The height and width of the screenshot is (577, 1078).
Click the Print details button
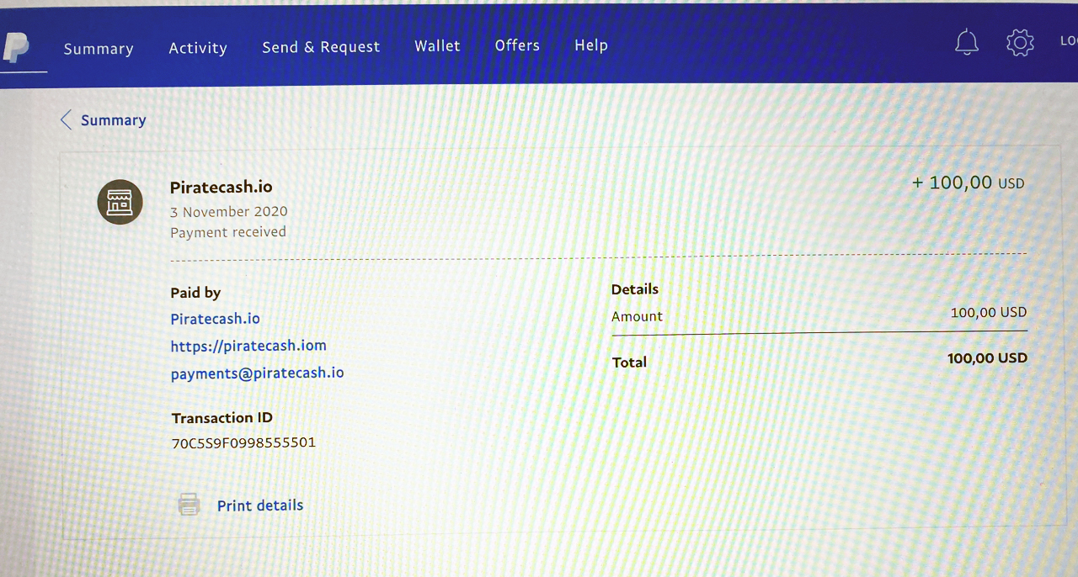[x=259, y=505]
